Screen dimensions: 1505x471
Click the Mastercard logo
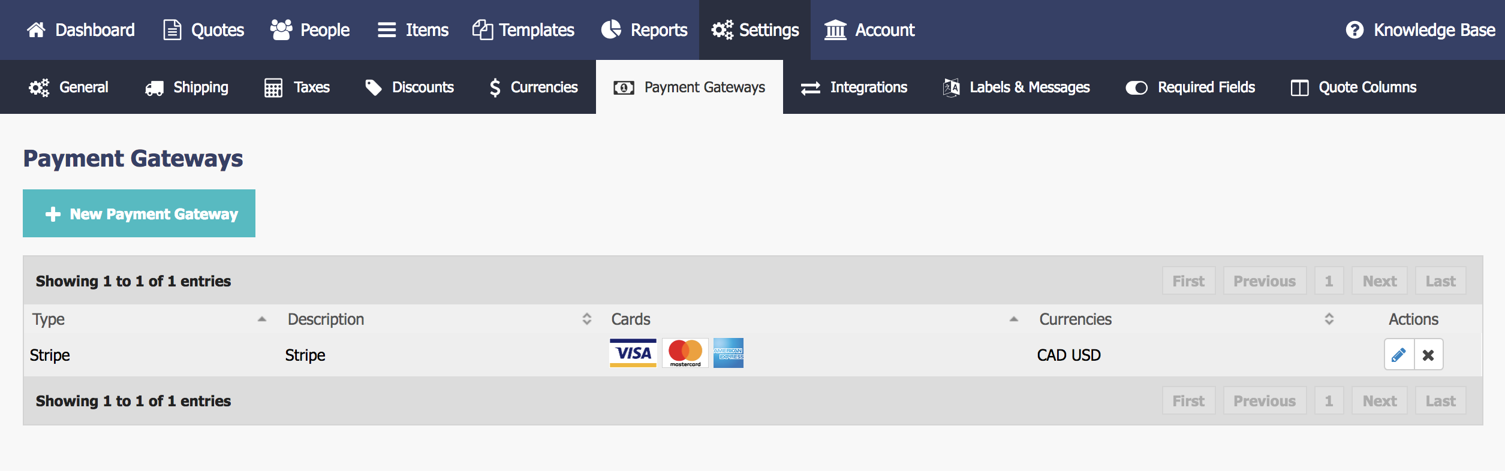[x=685, y=353]
